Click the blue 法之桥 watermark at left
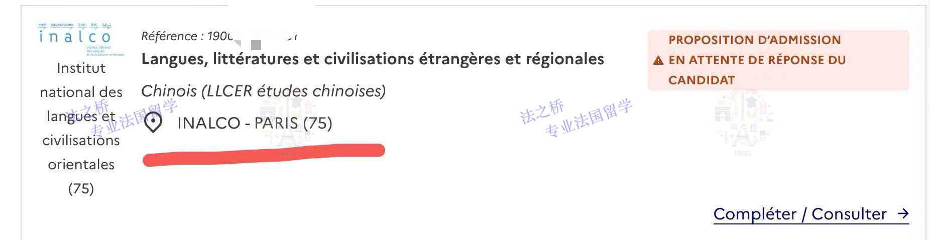Viewport: 930px width, 240px height. (x=88, y=111)
